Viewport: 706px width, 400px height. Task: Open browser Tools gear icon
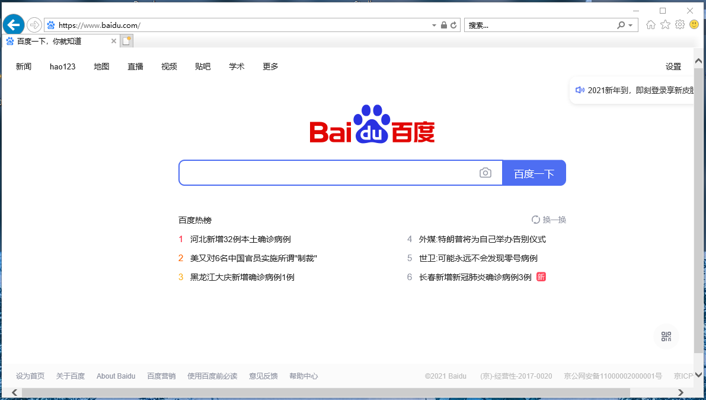click(680, 24)
